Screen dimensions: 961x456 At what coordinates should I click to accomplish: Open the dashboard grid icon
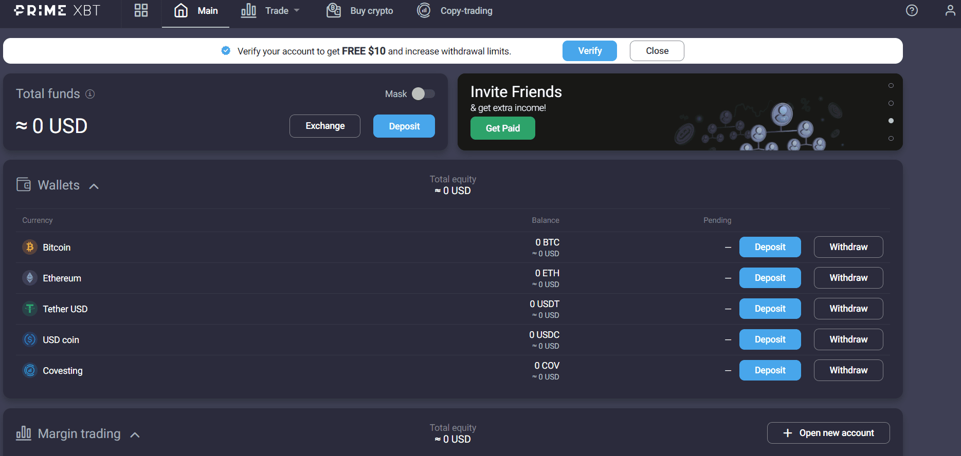click(x=141, y=10)
